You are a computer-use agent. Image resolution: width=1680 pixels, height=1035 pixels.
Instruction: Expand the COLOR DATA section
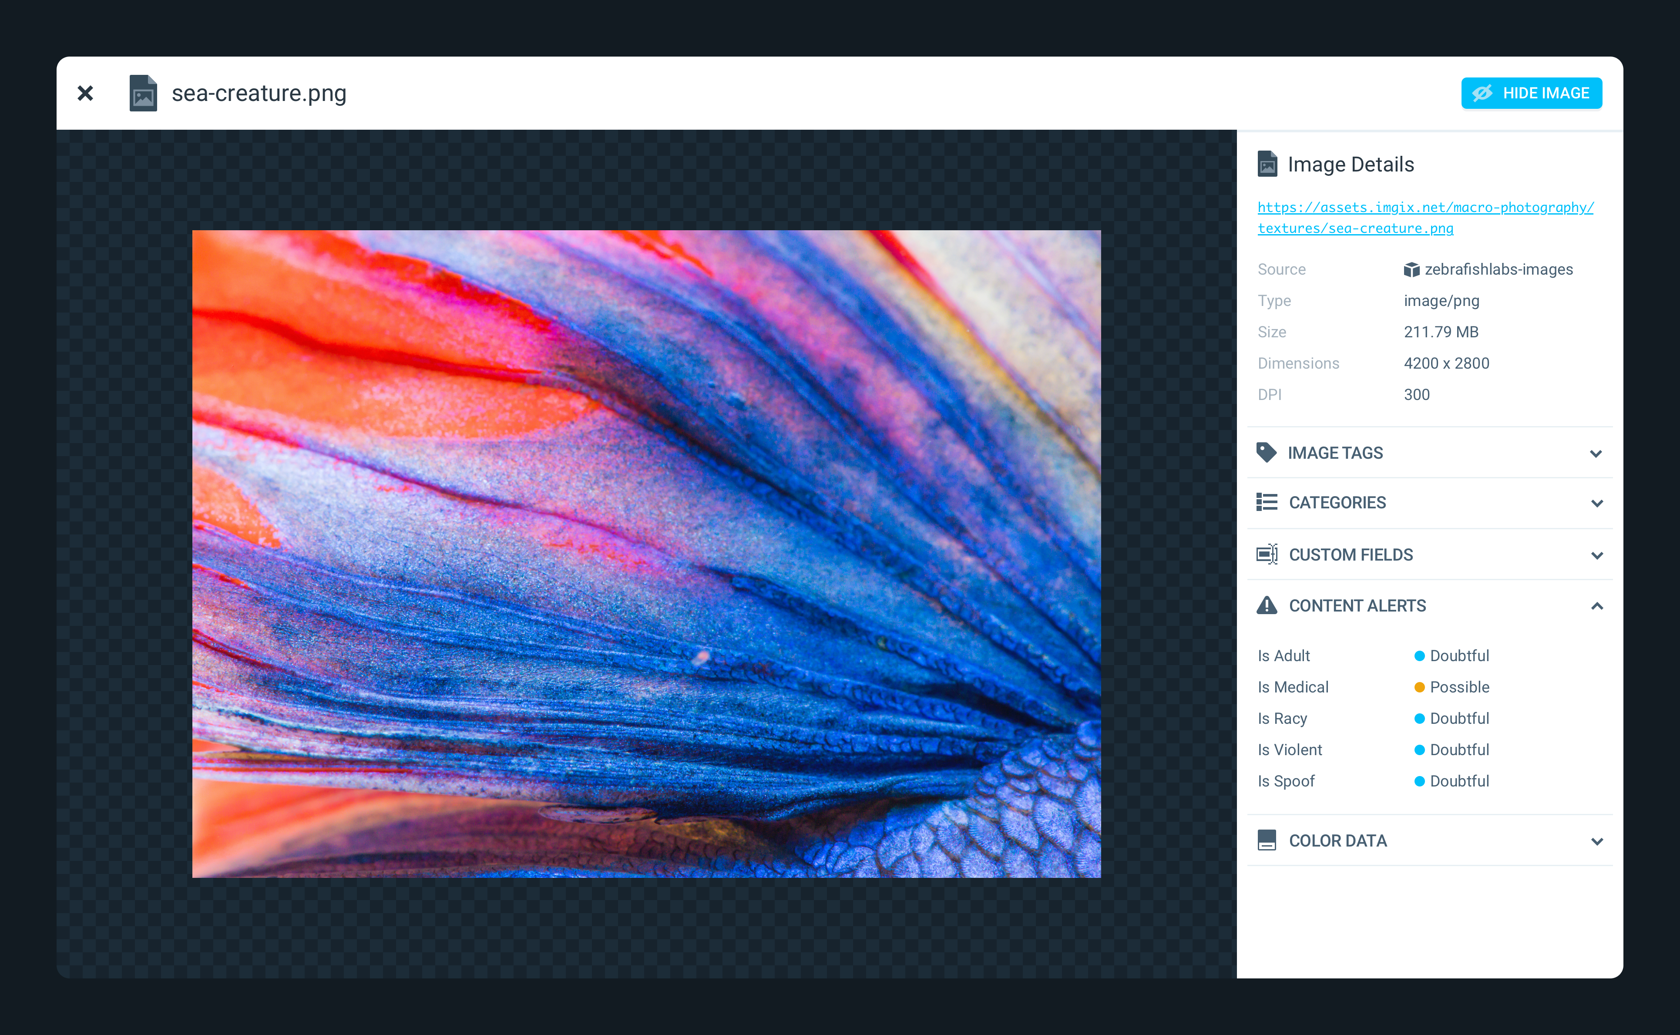click(1597, 840)
